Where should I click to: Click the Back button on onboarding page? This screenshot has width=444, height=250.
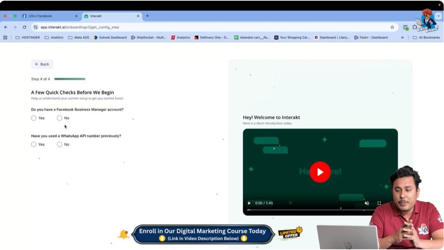tap(42, 64)
